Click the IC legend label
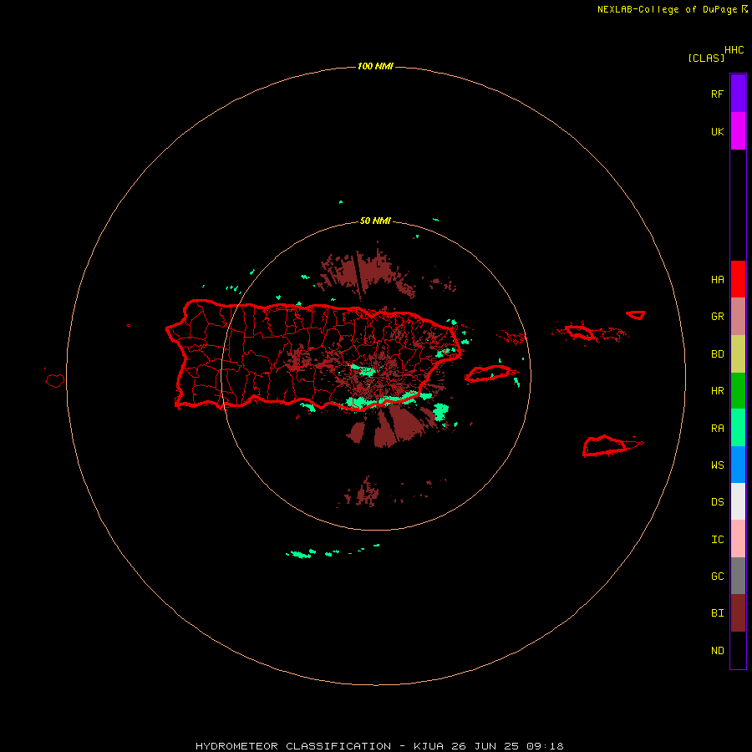The height and width of the screenshot is (752, 752). click(717, 540)
